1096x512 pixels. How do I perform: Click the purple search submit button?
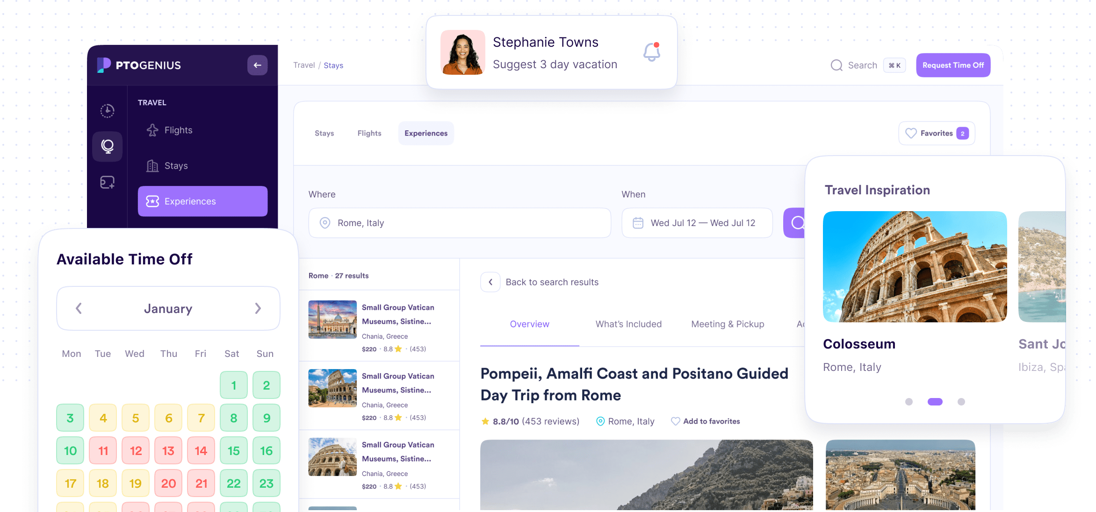[x=795, y=223]
